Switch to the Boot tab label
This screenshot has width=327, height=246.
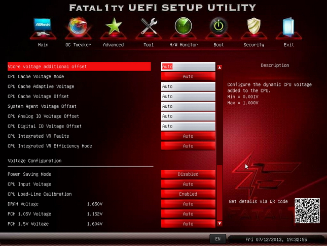219,45
